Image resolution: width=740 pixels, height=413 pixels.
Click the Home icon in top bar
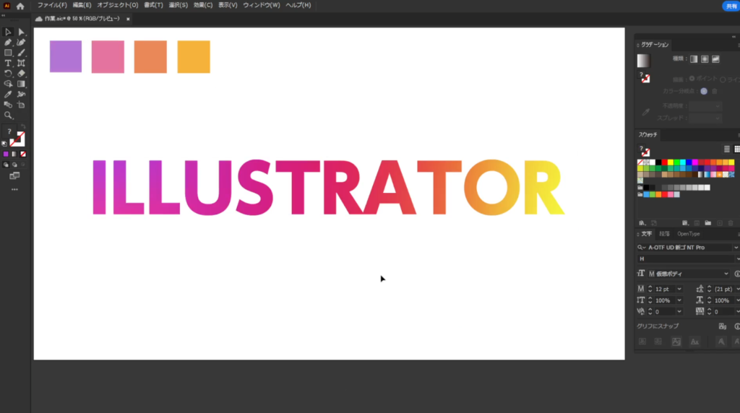pos(20,6)
